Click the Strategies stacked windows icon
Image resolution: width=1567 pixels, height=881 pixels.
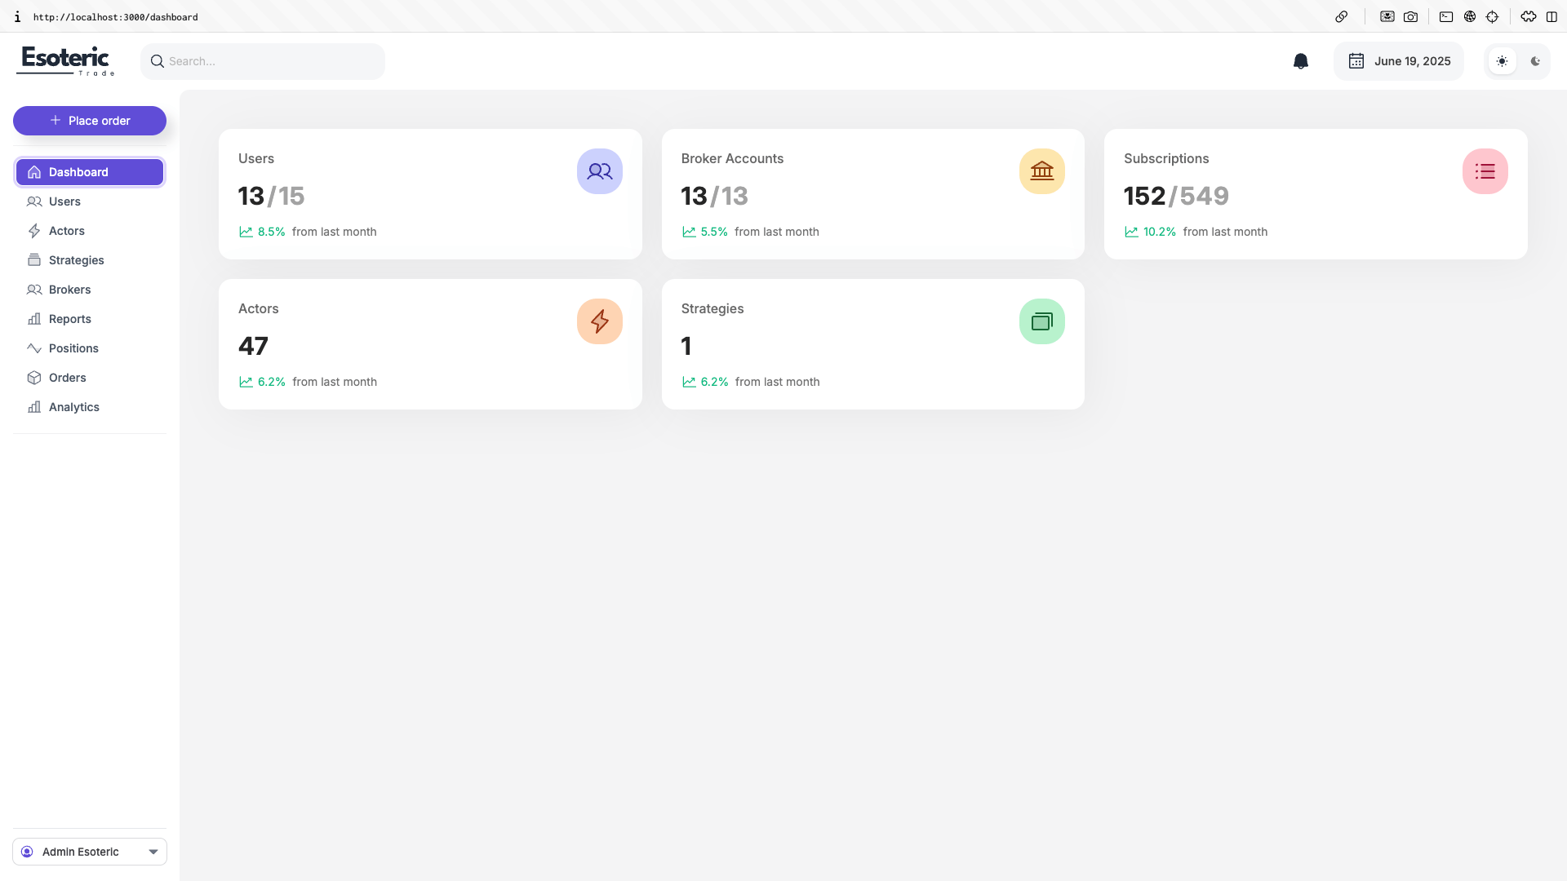coord(1041,321)
